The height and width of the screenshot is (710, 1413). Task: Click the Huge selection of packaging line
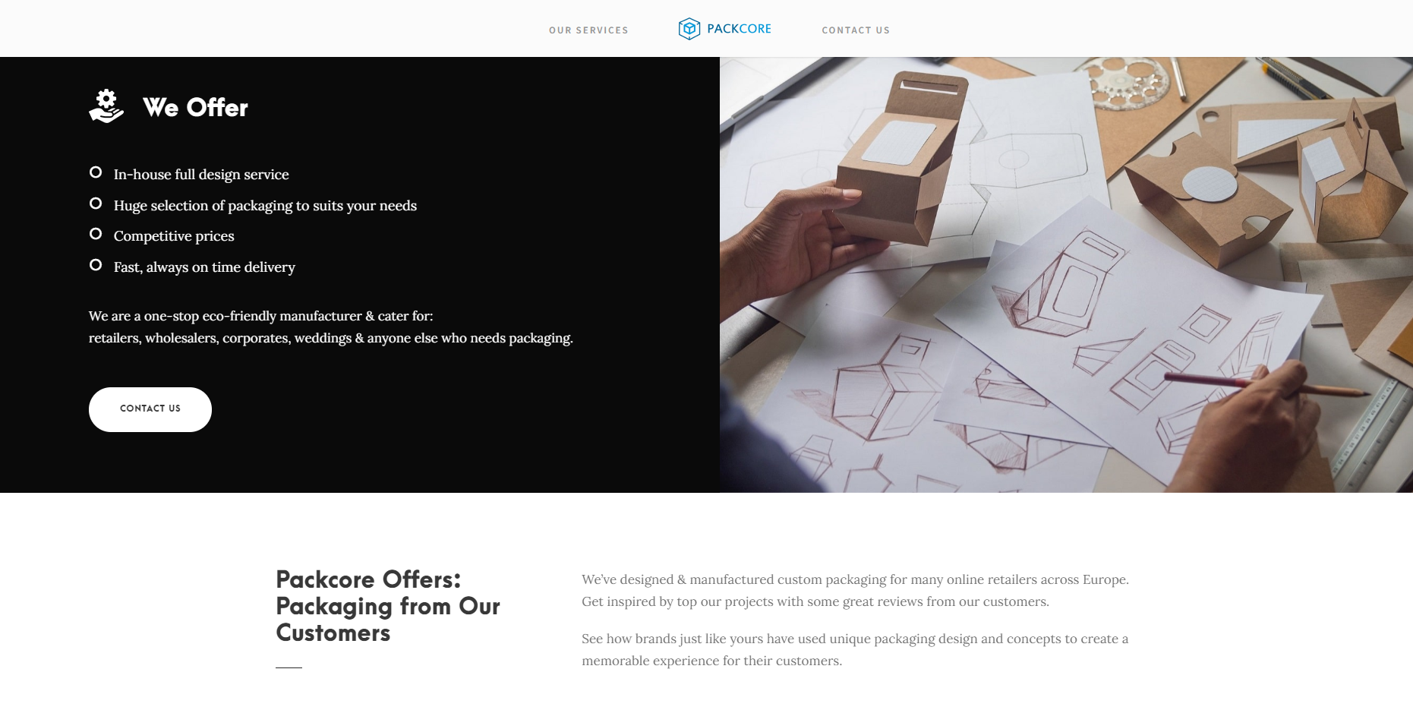tap(265, 206)
